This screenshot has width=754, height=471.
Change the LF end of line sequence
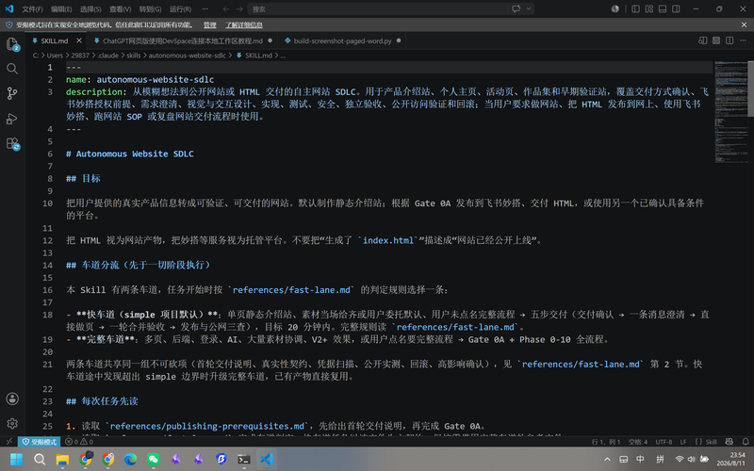(x=683, y=441)
